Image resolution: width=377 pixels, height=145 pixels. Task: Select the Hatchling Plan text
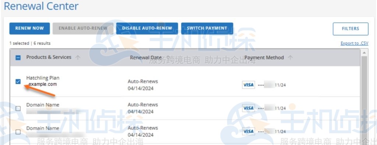[x=43, y=78]
